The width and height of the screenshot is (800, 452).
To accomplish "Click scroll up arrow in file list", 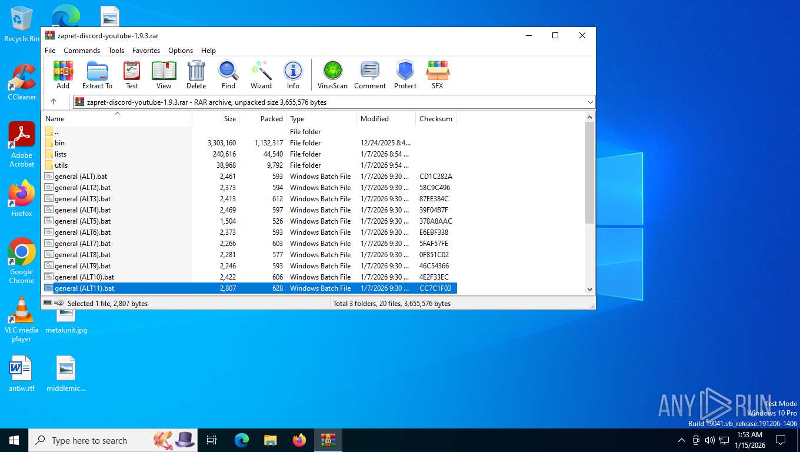I will pos(590,117).
